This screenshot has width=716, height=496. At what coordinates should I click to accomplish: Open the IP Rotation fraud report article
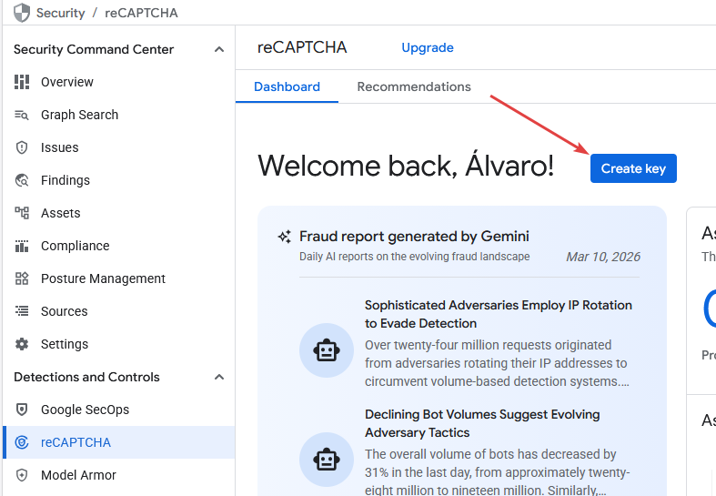498,314
